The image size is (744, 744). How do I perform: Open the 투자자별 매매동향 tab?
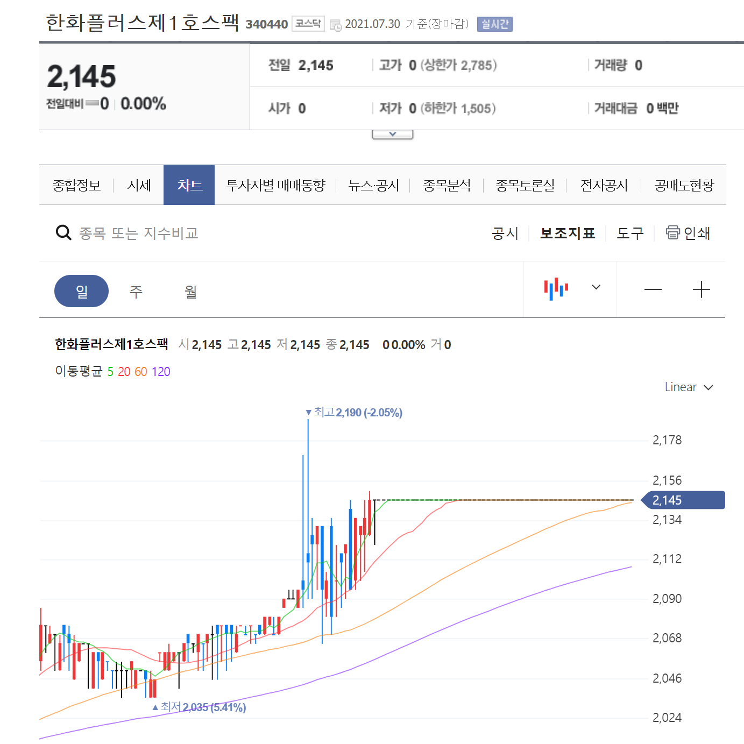coord(276,186)
